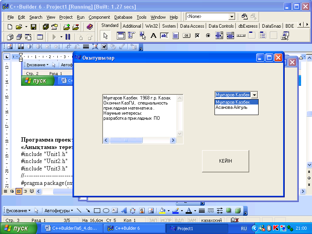Click the fill color paint bucket
Image resolution: width=312 pixels, height=234 pixels.
(163, 211)
